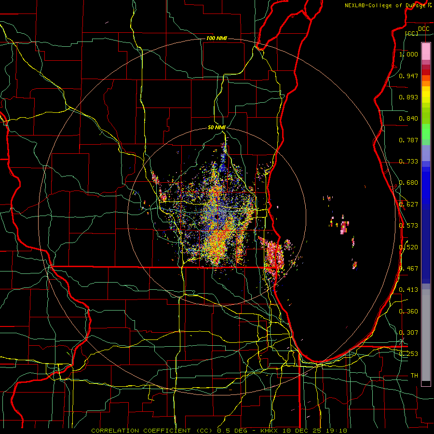The width and height of the screenshot is (434, 434).
Task: Click the 0.627 legend value
Action: click(x=408, y=204)
